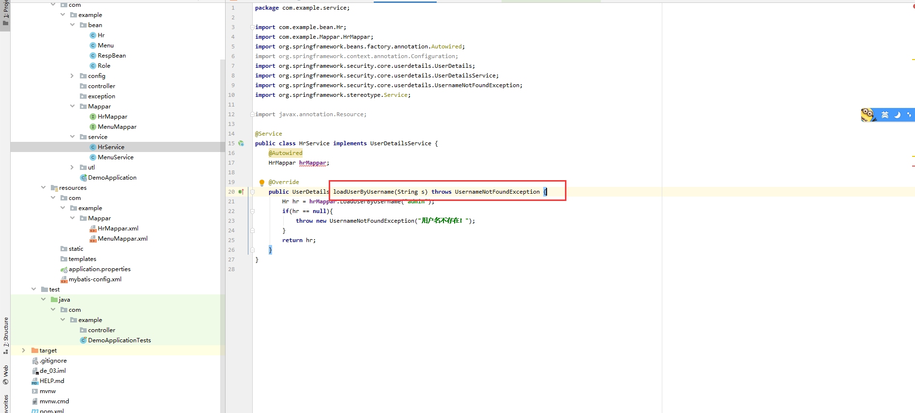The height and width of the screenshot is (413, 915).
Task: Open the application.properties file
Action: [x=99, y=269]
